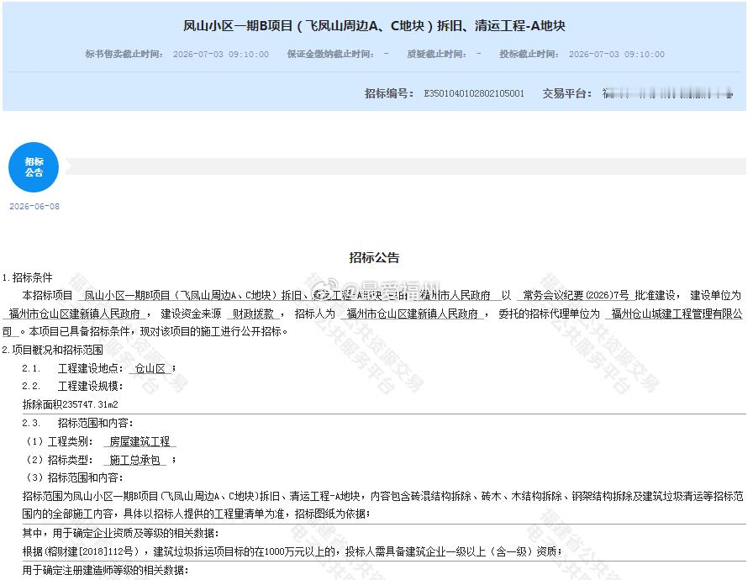Click the 2.3 招标范围和内容 line
Viewport: 753px width, 580px height.
pos(78,423)
